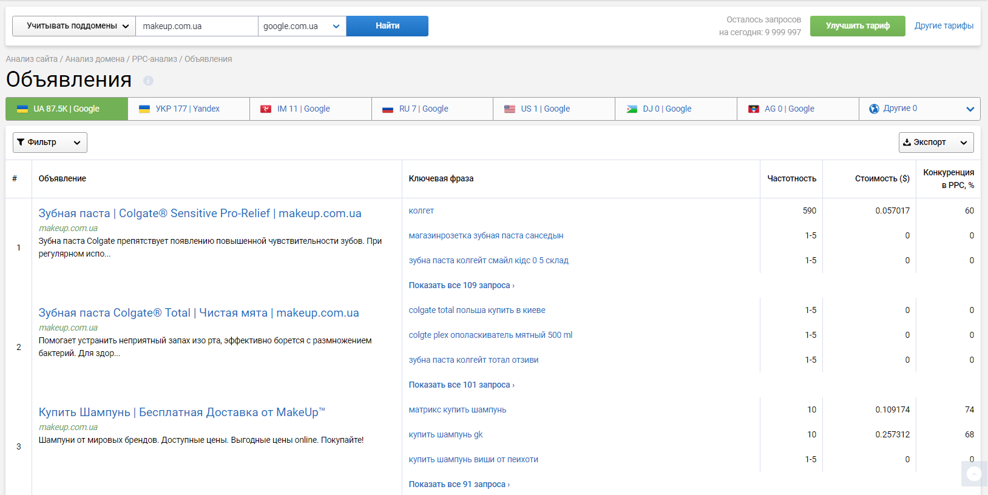Click the Russia flag icon in RU 7 tab

click(x=388, y=109)
